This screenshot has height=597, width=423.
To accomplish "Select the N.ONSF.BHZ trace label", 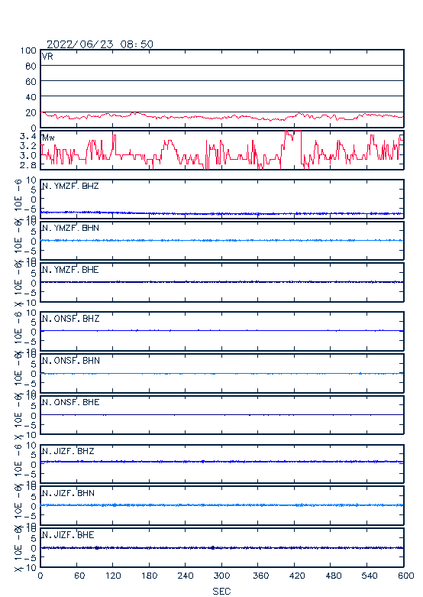I will (71, 318).
